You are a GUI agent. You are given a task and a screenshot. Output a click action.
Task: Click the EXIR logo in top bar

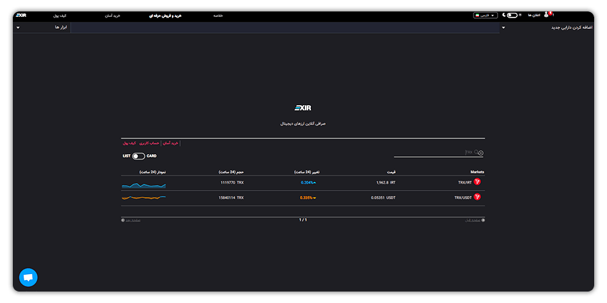(21, 15)
